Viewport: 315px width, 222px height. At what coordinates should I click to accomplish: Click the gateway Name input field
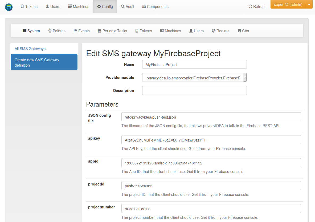(194, 64)
